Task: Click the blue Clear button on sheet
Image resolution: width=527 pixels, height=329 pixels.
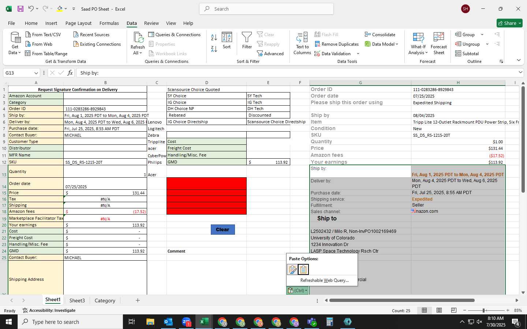Action: (223, 230)
